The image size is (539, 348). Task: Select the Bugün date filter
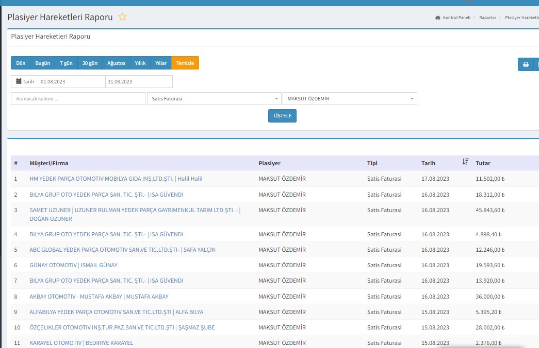43,63
